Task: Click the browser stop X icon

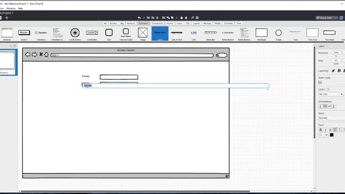Action: [41, 54]
